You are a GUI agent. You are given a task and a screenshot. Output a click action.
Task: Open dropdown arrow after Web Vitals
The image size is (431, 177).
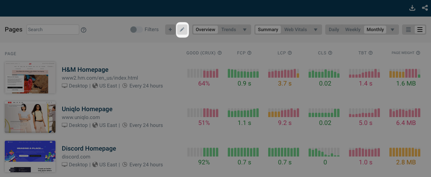[316, 30]
